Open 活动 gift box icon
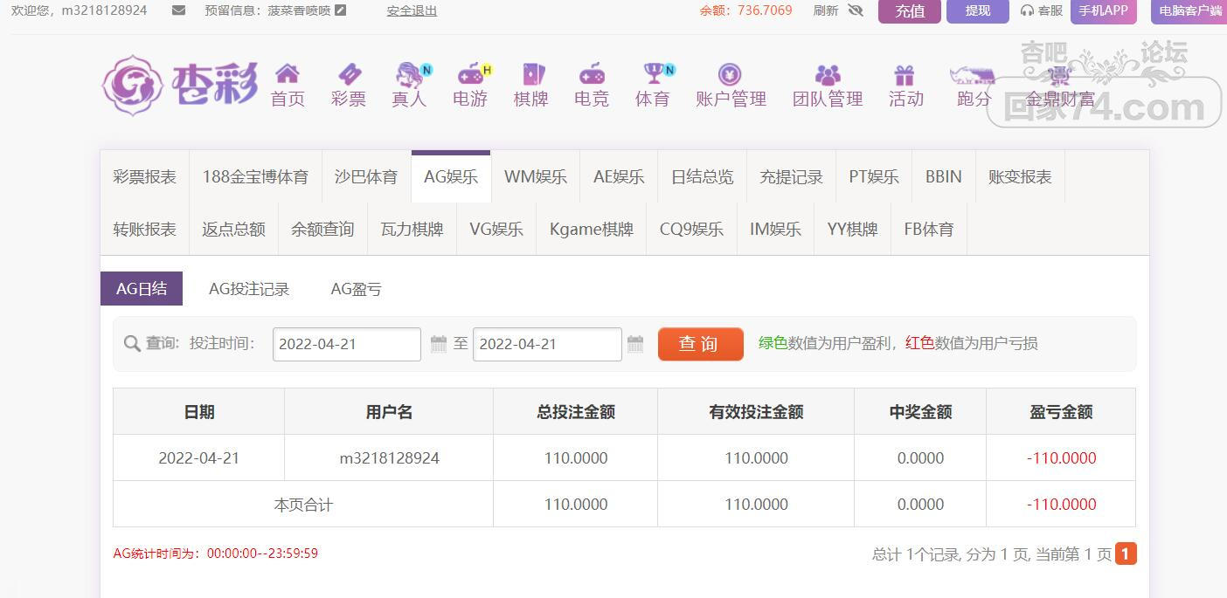The width and height of the screenshot is (1227, 598). click(x=904, y=74)
